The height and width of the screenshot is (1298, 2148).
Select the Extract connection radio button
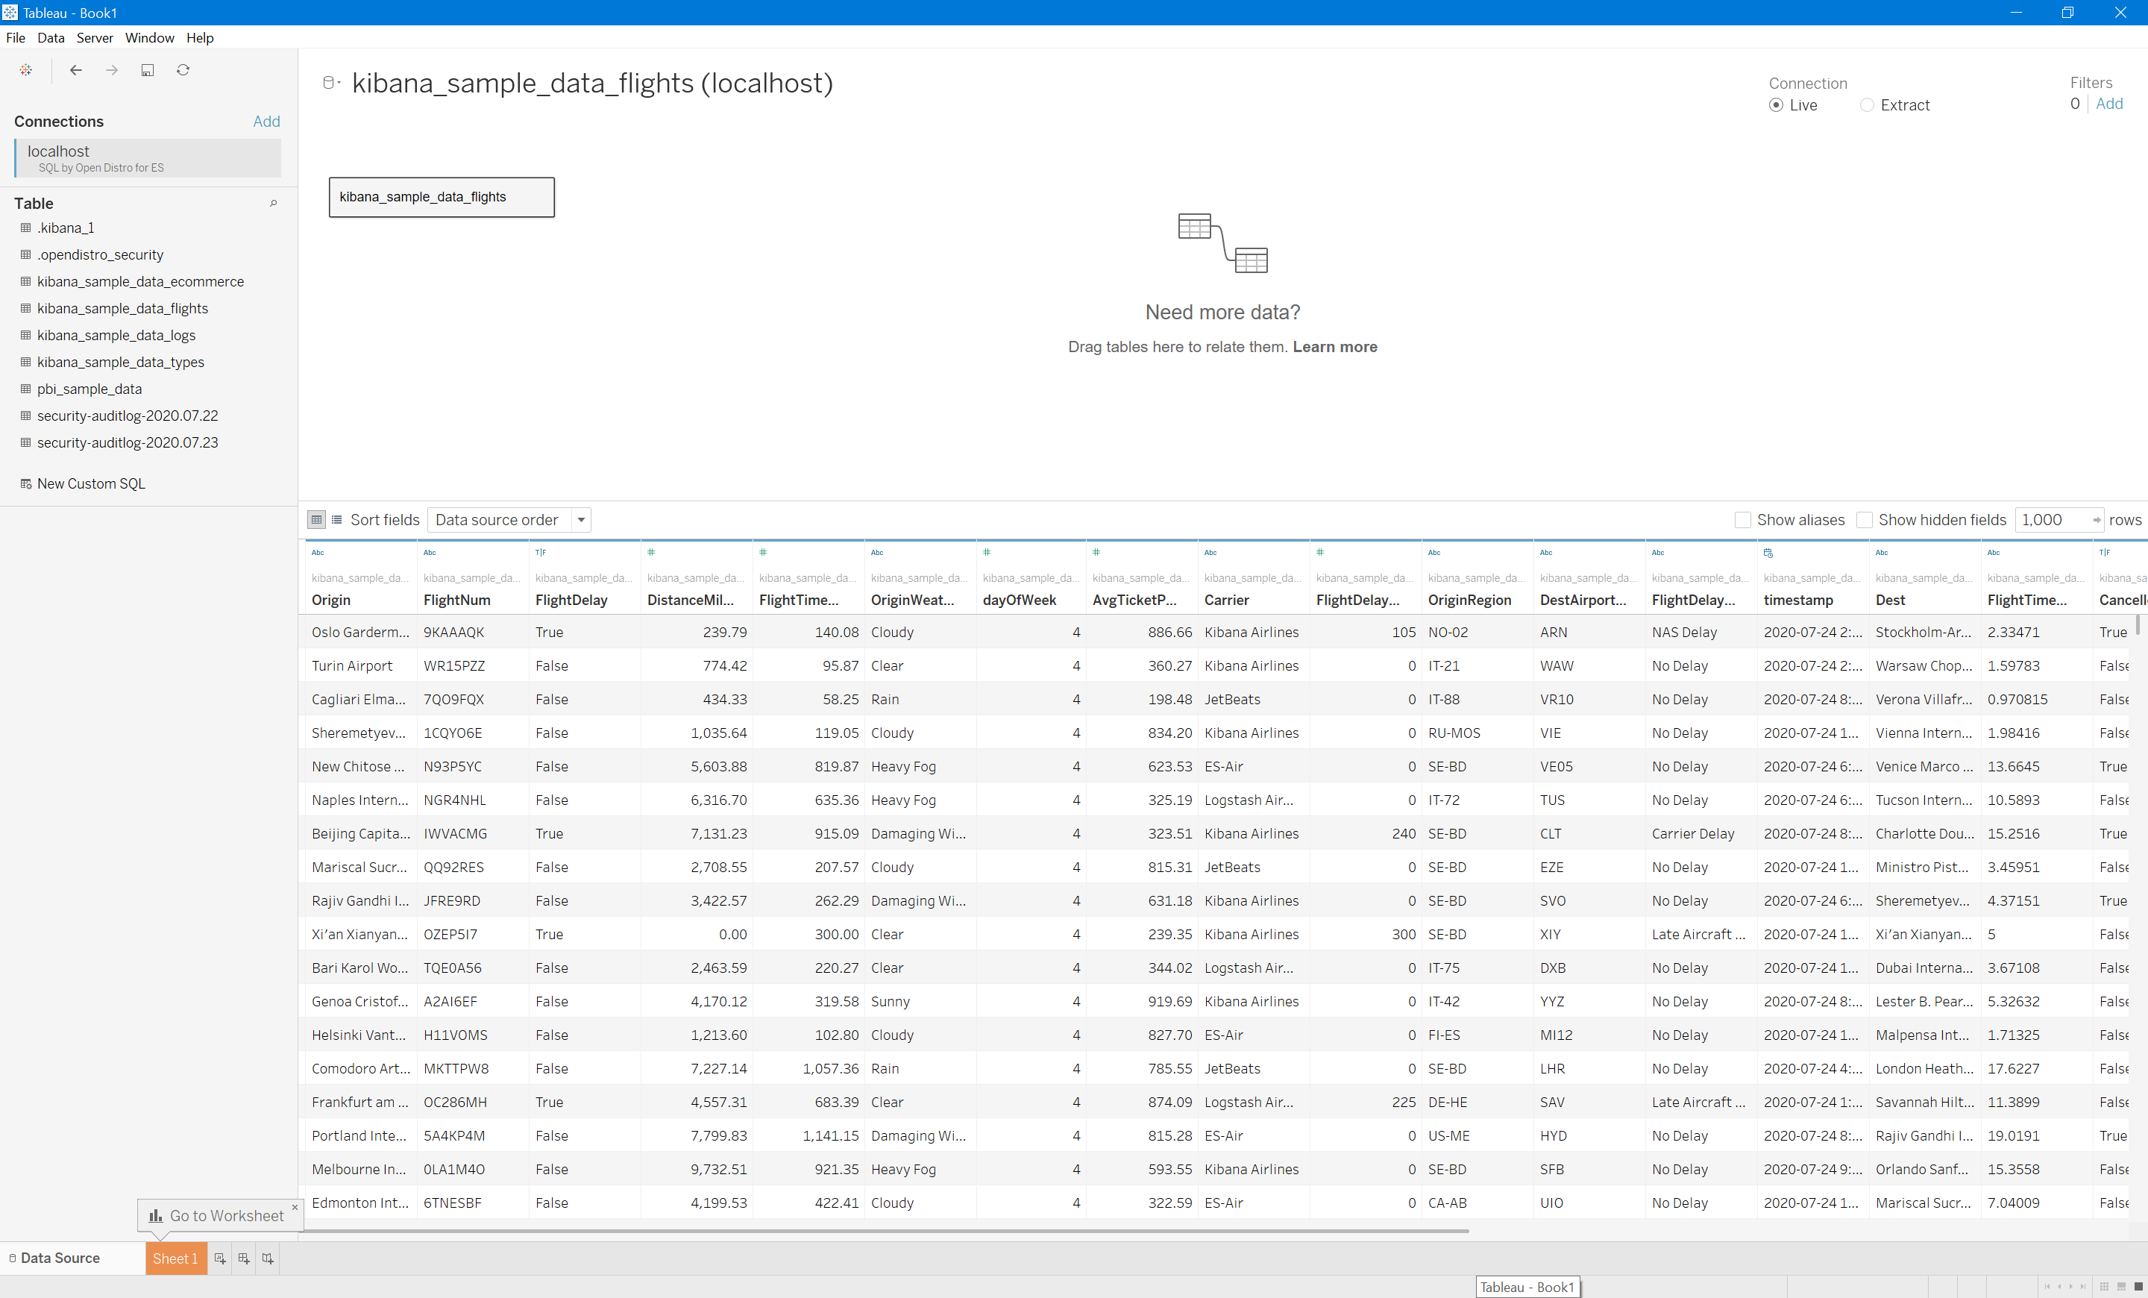[x=1866, y=104]
